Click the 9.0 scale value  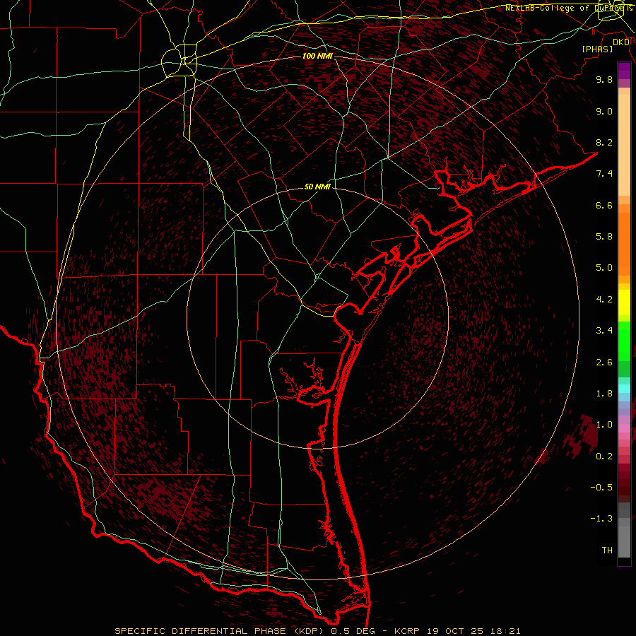(x=604, y=111)
